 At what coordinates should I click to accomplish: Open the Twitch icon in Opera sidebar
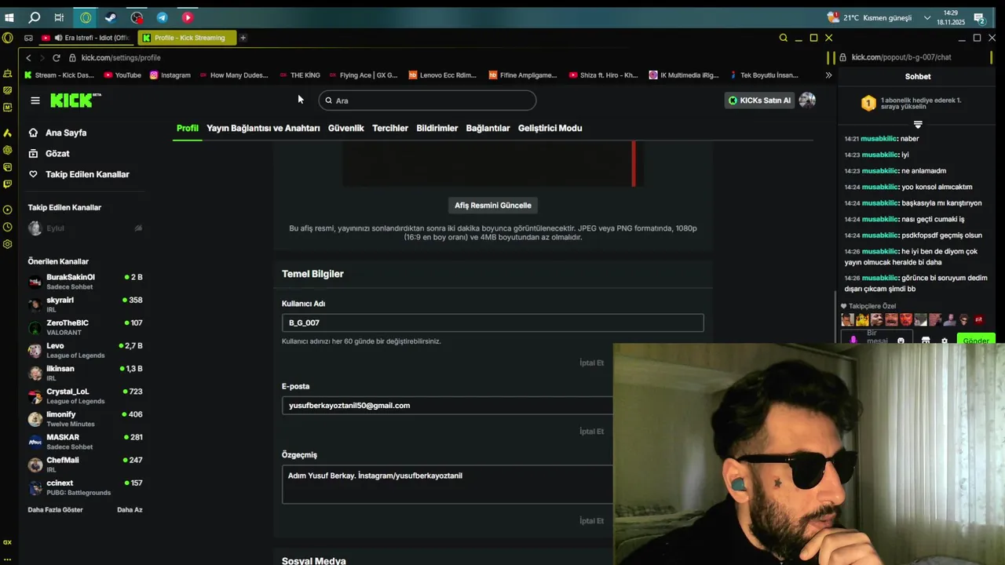[7, 184]
